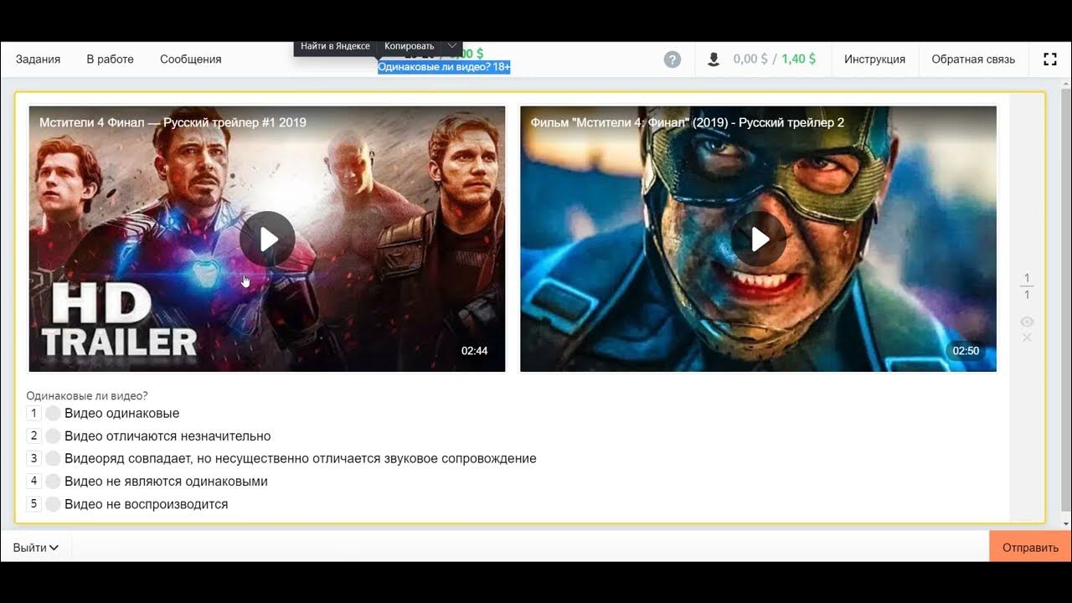Image resolution: width=1072 pixels, height=603 pixels.
Task: Play the left Avengers trailer #1 video
Action: [267, 239]
